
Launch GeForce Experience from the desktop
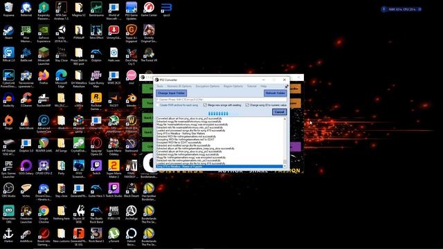click(x=44, y=33)
